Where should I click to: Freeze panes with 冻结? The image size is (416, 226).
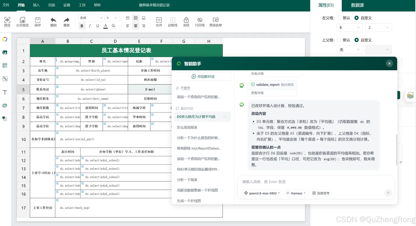[186, 22]
